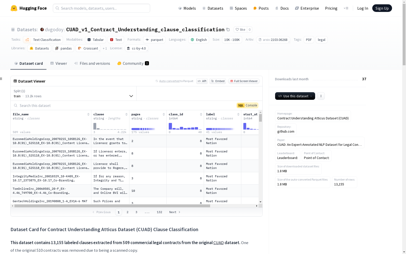Show additional libraries with +1
Viewport: 406px width, 254px height.
(105, 48)
